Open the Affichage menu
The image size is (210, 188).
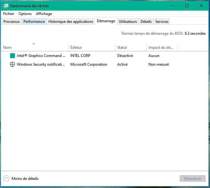coord(44,14)
